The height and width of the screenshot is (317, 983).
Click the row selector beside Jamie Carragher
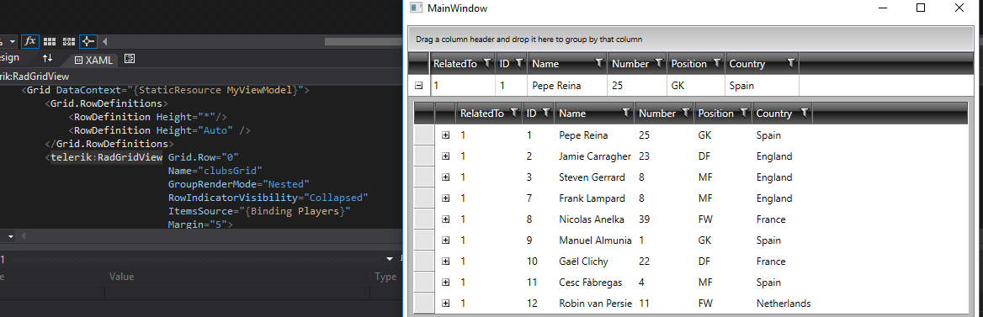[x=424, y=156]
